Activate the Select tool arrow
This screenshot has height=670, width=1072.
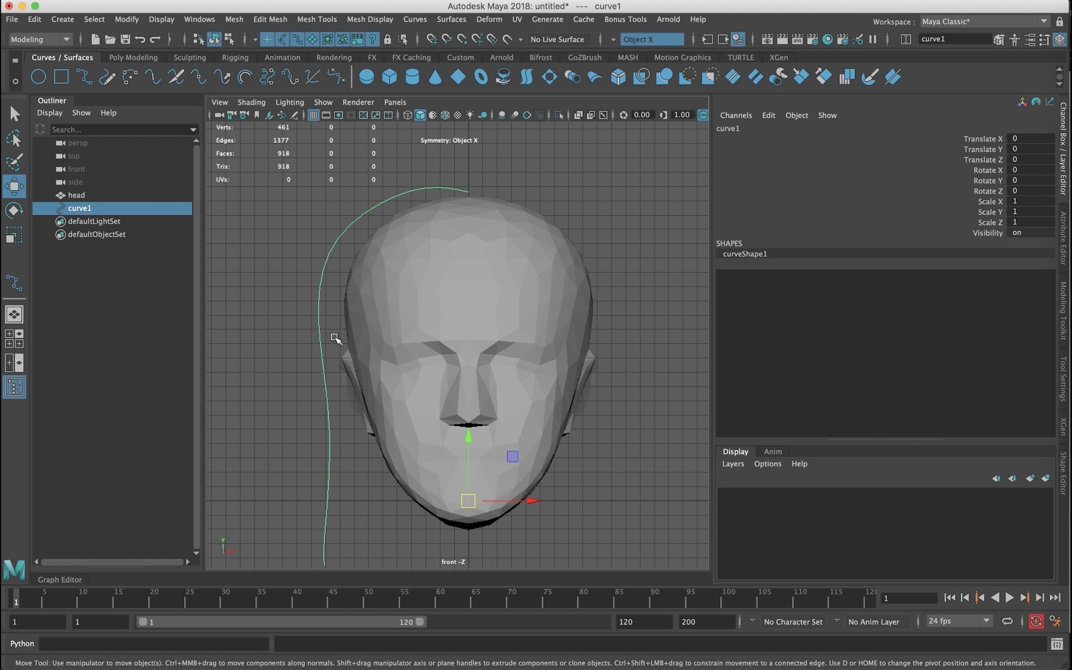pos(14,115)
